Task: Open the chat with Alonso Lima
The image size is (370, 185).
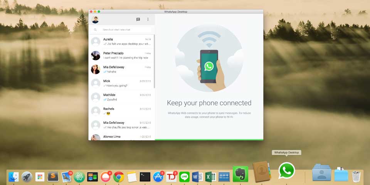Action: [x=121, y=136]
